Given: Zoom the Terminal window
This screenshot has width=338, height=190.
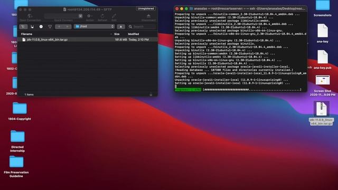Looking at the screenshot, I should click(x=186, y=9).
